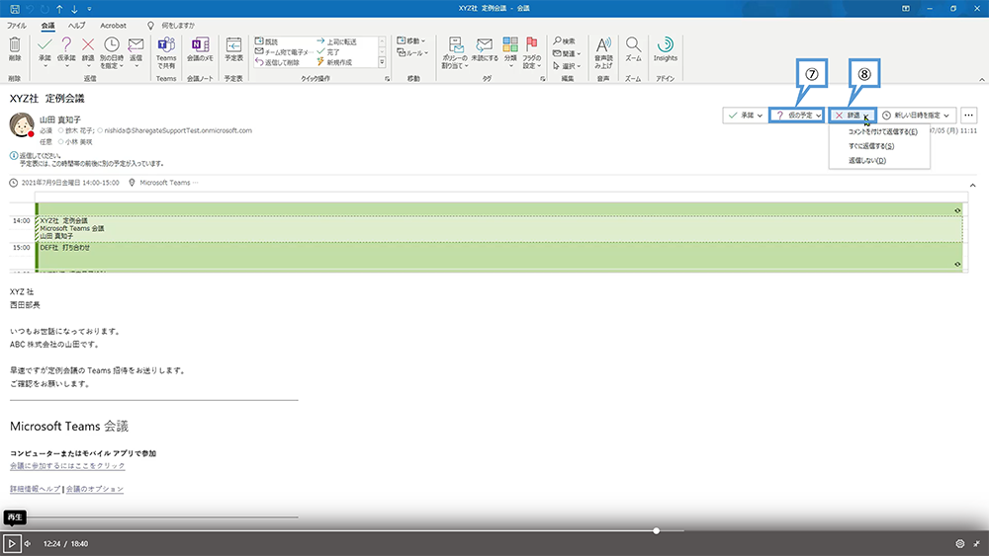Click the video settings gear icon
Image resolution: width=989 pixels, height=556 pixels.
click(960, 543)
